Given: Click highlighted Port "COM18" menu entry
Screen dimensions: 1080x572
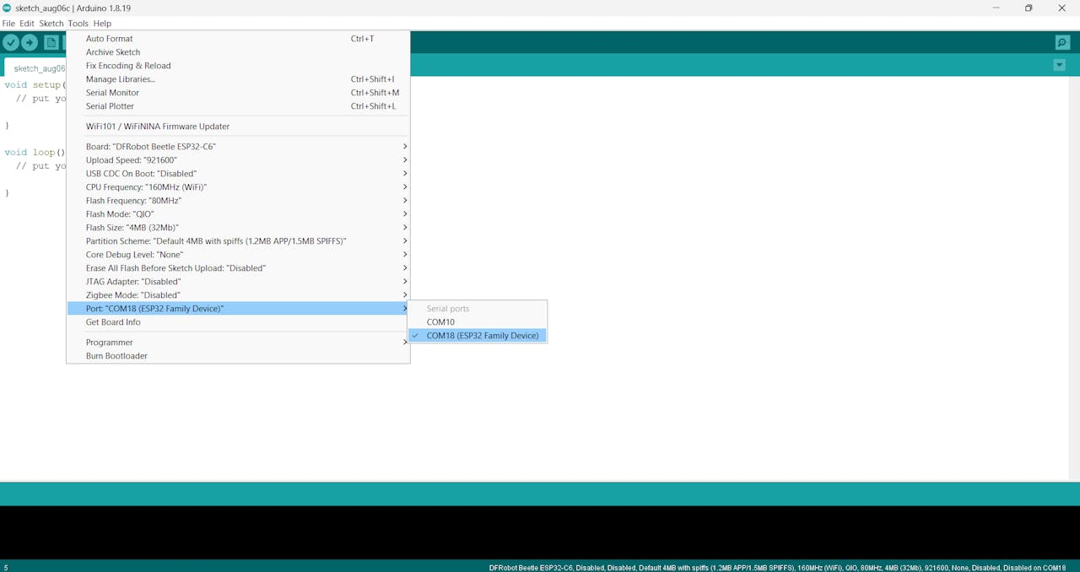Looking at the screenshot, I should [238, 309].
